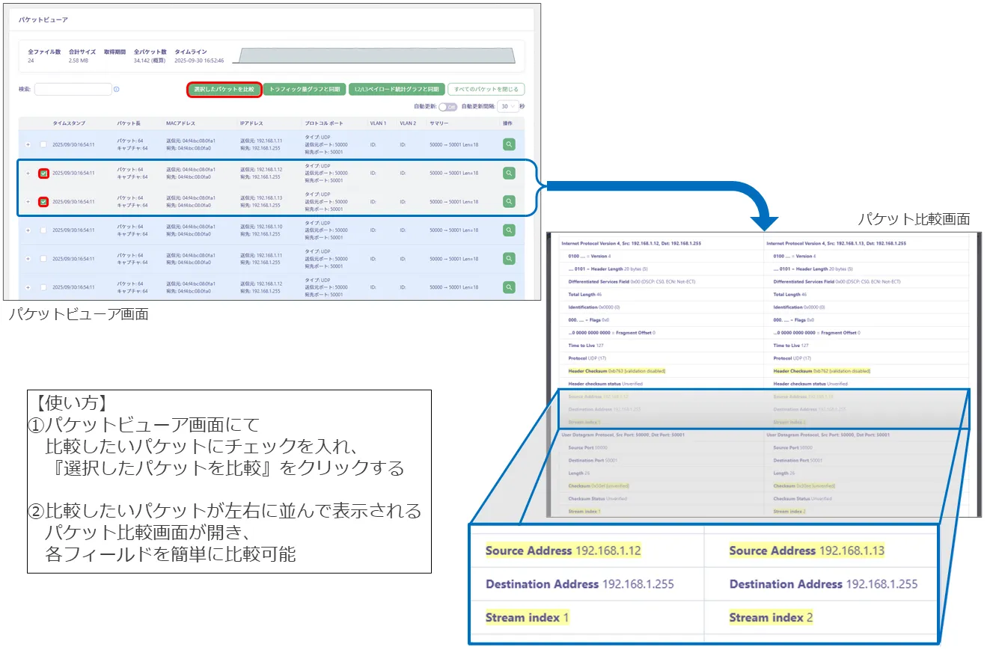Open the 自動更新間隔 30-second dropdown
The height and width of the screenshot is (650, 990).
[509, 107]
